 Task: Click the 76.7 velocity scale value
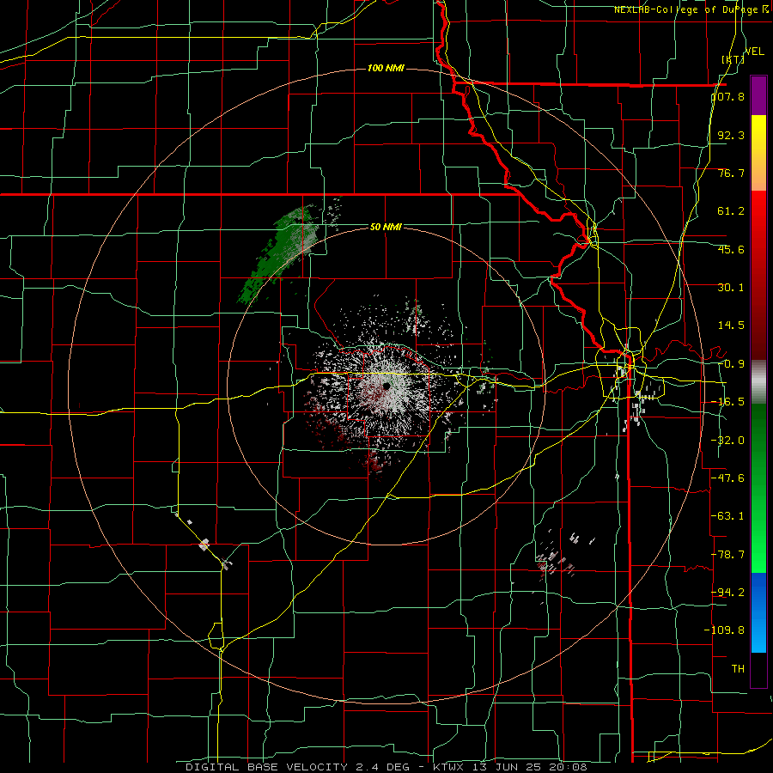click(x=731, y=173)
